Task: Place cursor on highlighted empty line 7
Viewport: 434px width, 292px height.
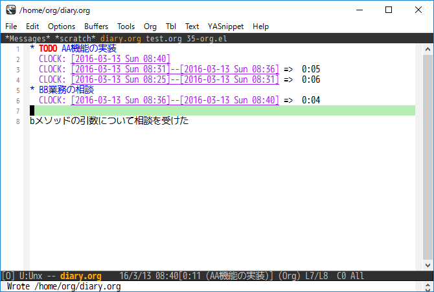Action: pyautogui.click(x=222, y=110)
